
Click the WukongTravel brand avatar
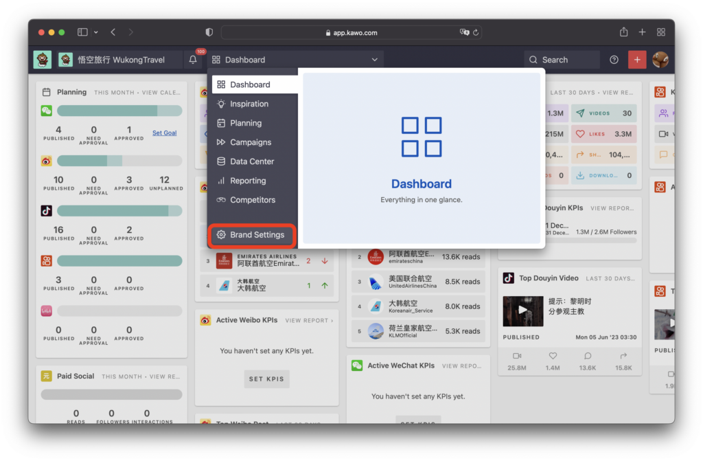tap(65, 60)
